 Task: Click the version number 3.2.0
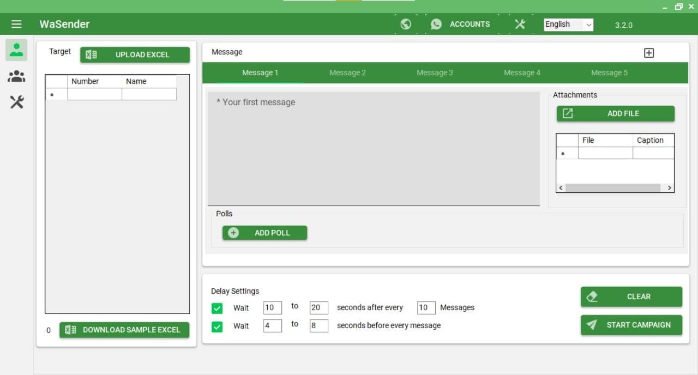624,25
